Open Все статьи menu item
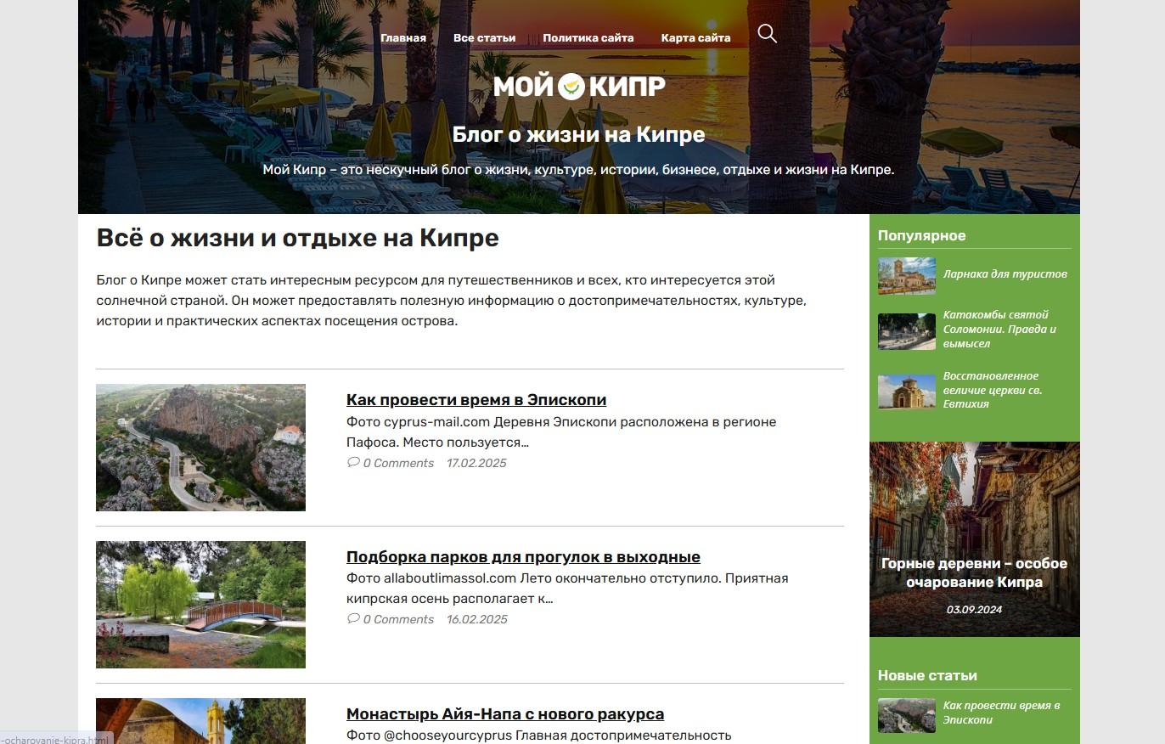The image size is (1165, 744). click(x=484, y=37)
